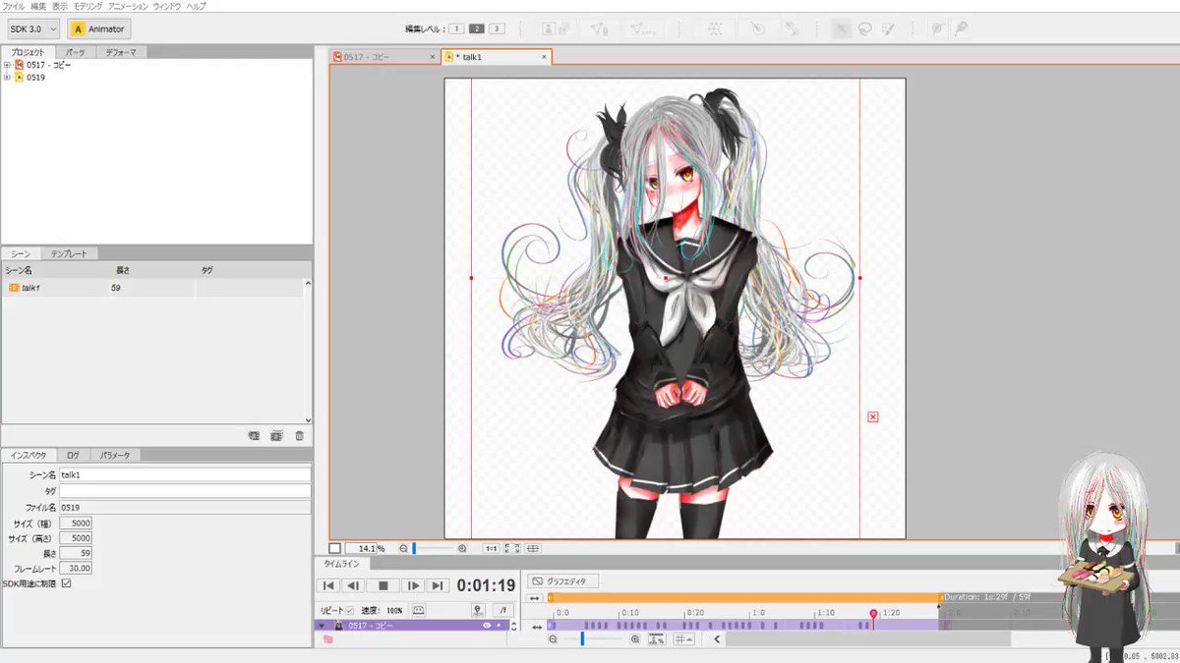Adjust the canvas zoom slider
Image resolution: width=1180 pixels, height=663 pixels.
tap(414, 548)
